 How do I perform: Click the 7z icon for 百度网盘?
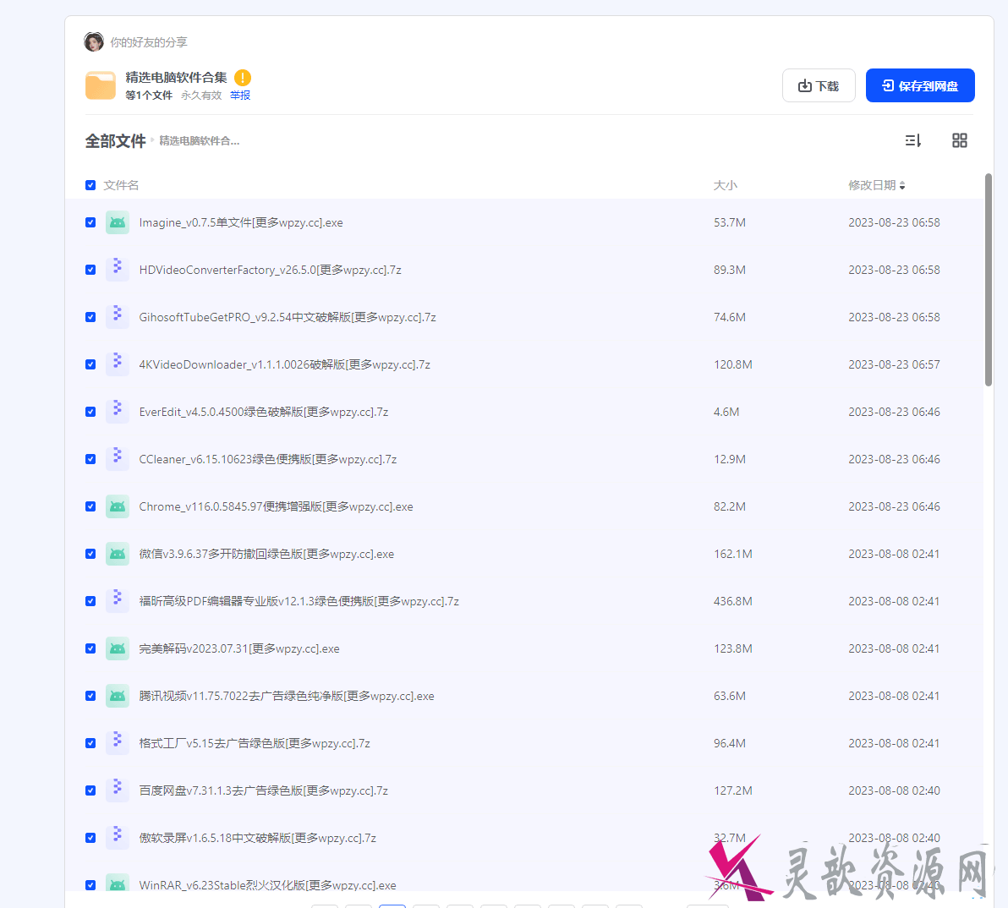pyautogui.click(x=117, y=790)
